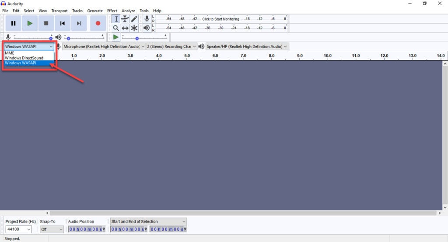448x242 pixels.
Task: Click the playback meter speaker icon
Action: click(x=147, y=28)
